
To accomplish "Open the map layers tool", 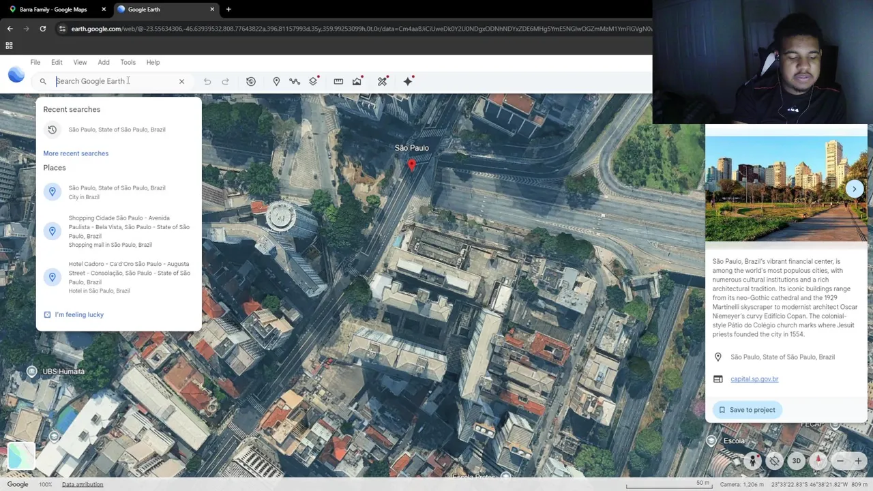I will click(x=313, y=81).
